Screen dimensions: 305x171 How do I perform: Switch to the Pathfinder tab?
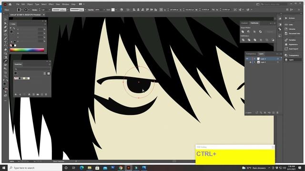[x=254, y=23]
